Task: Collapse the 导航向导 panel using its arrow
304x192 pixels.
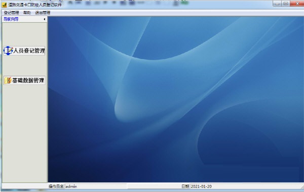Action: [x=45, y=19]
